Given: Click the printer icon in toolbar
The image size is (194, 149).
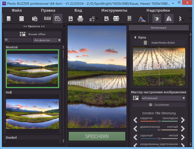Looking at the screenshot, I should pos(80,19).
